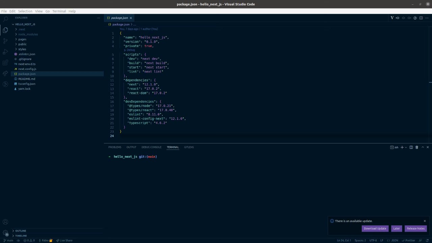Click the Download Update button
Viewport: 432px width, 243px height.
click(375, 228)
